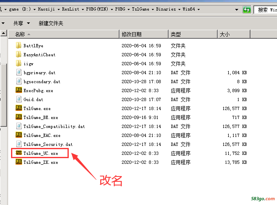This screenshot has height=205, width=277.
Task: Expand the dropdown after ResList
Action: pos(83,9)
